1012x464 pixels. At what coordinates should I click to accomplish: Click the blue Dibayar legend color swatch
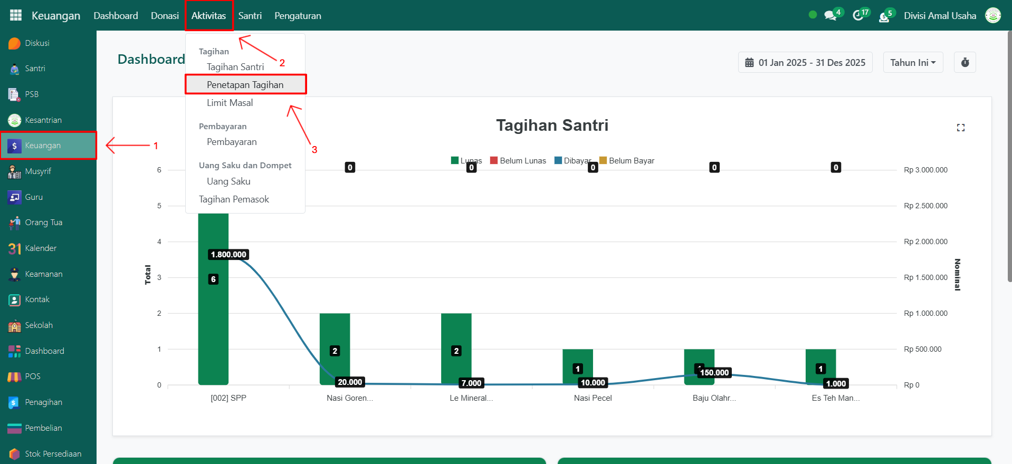pyautogui.click(x=558, y=161)
